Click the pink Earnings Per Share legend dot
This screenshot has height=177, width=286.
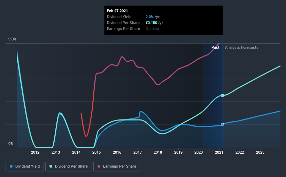tap(99, 166)
